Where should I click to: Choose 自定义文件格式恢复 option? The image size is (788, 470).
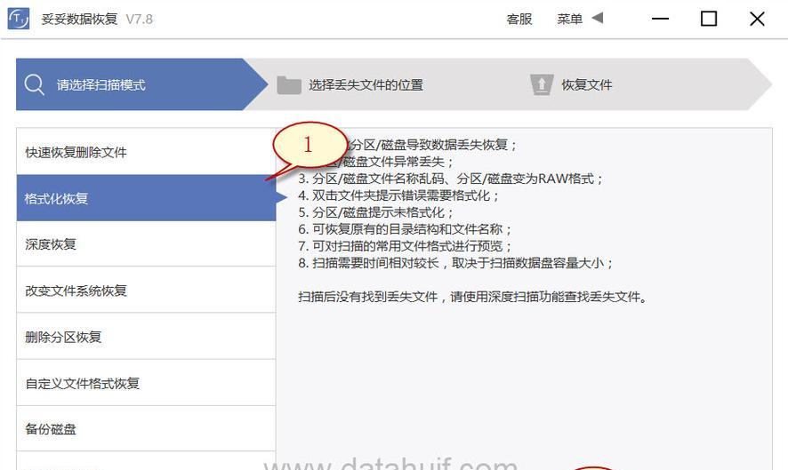[x=146, y=383]
